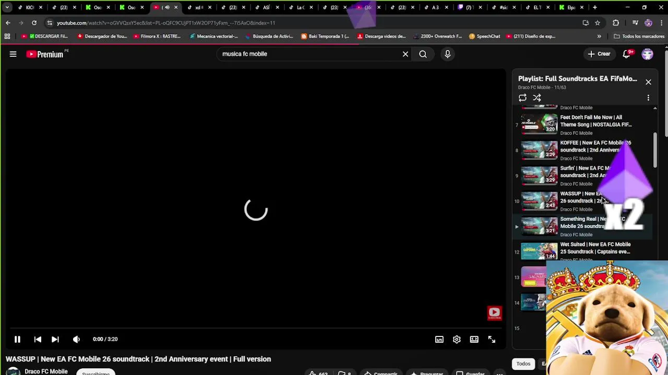
Task: Click the Preguntar button
Action: click(427, 373)
